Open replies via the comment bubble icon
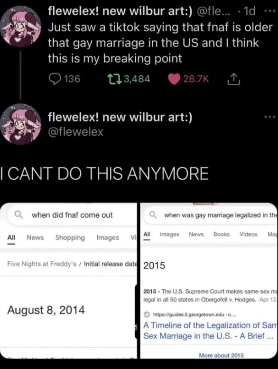This screenshot has height=369, width=278. coord(55,79)
